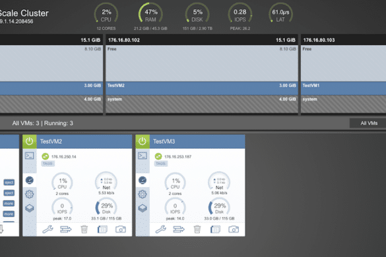Open the TestVM2 gear settings tab

tap(30, 194)
